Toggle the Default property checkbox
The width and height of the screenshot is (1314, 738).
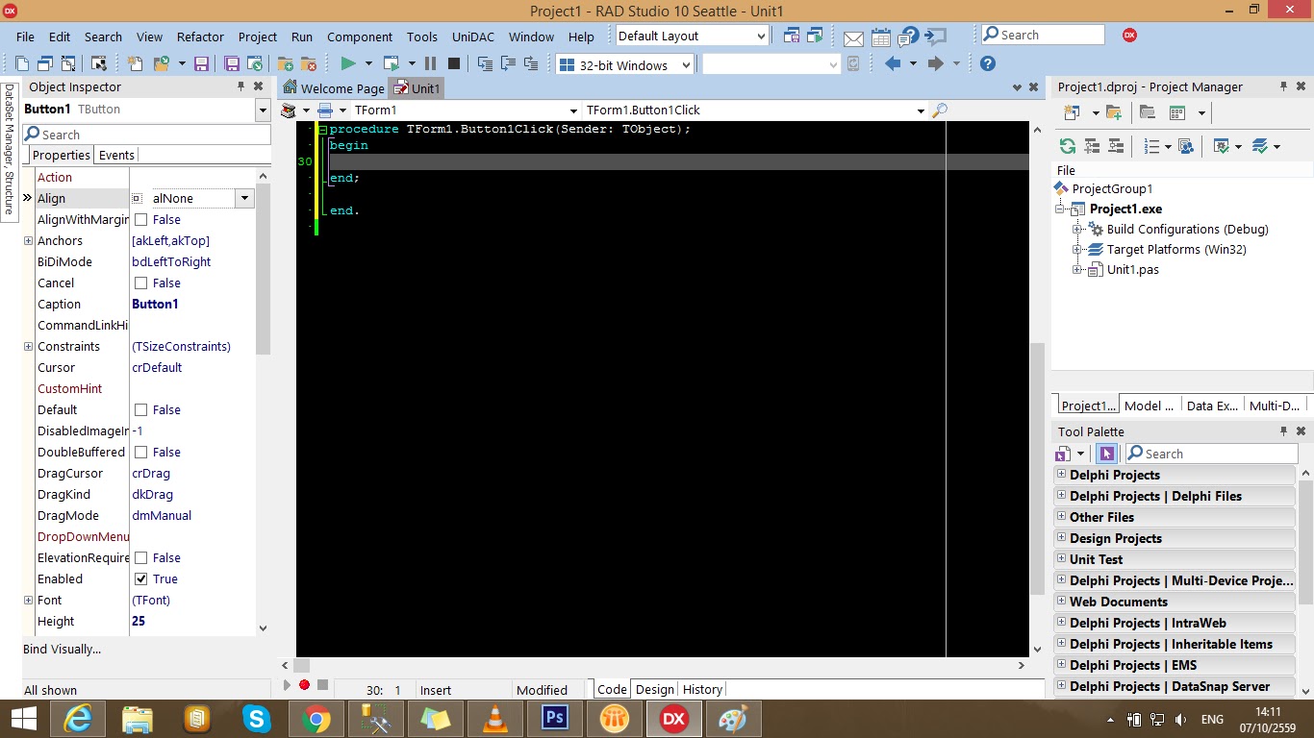(x=140, y=410)
